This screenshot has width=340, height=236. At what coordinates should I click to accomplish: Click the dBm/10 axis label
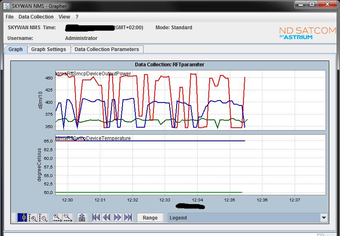pyautogui.click(x=40, y=100)
